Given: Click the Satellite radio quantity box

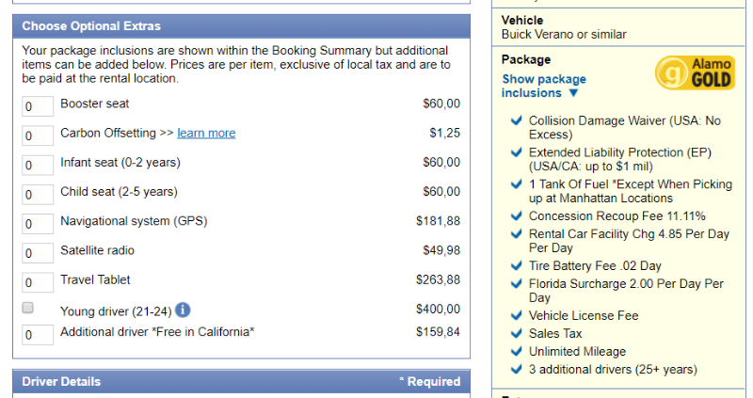Looking at the screenshot, I should pyautogui.click(x=38, y=253).
